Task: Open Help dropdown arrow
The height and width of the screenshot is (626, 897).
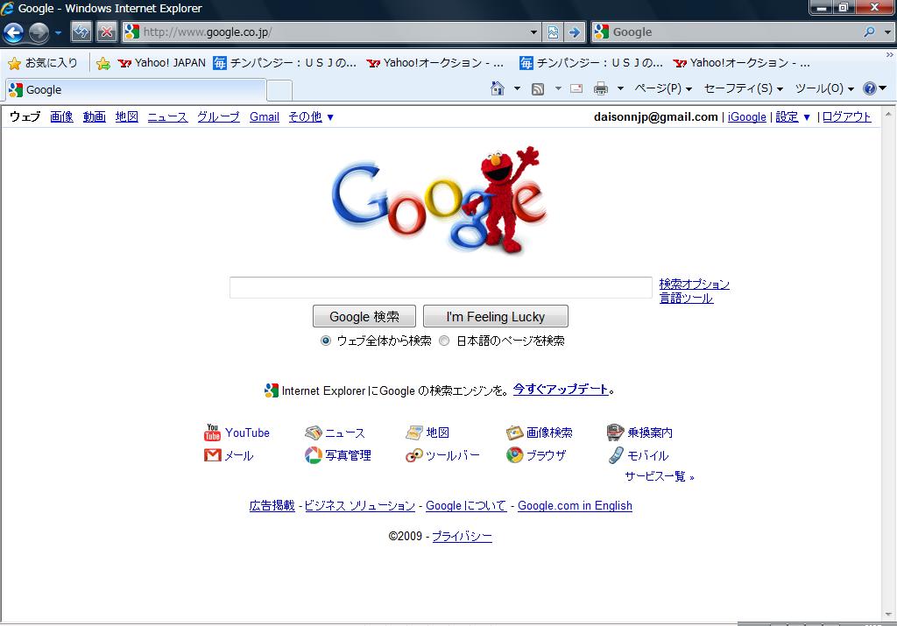Action: [883, 88]
